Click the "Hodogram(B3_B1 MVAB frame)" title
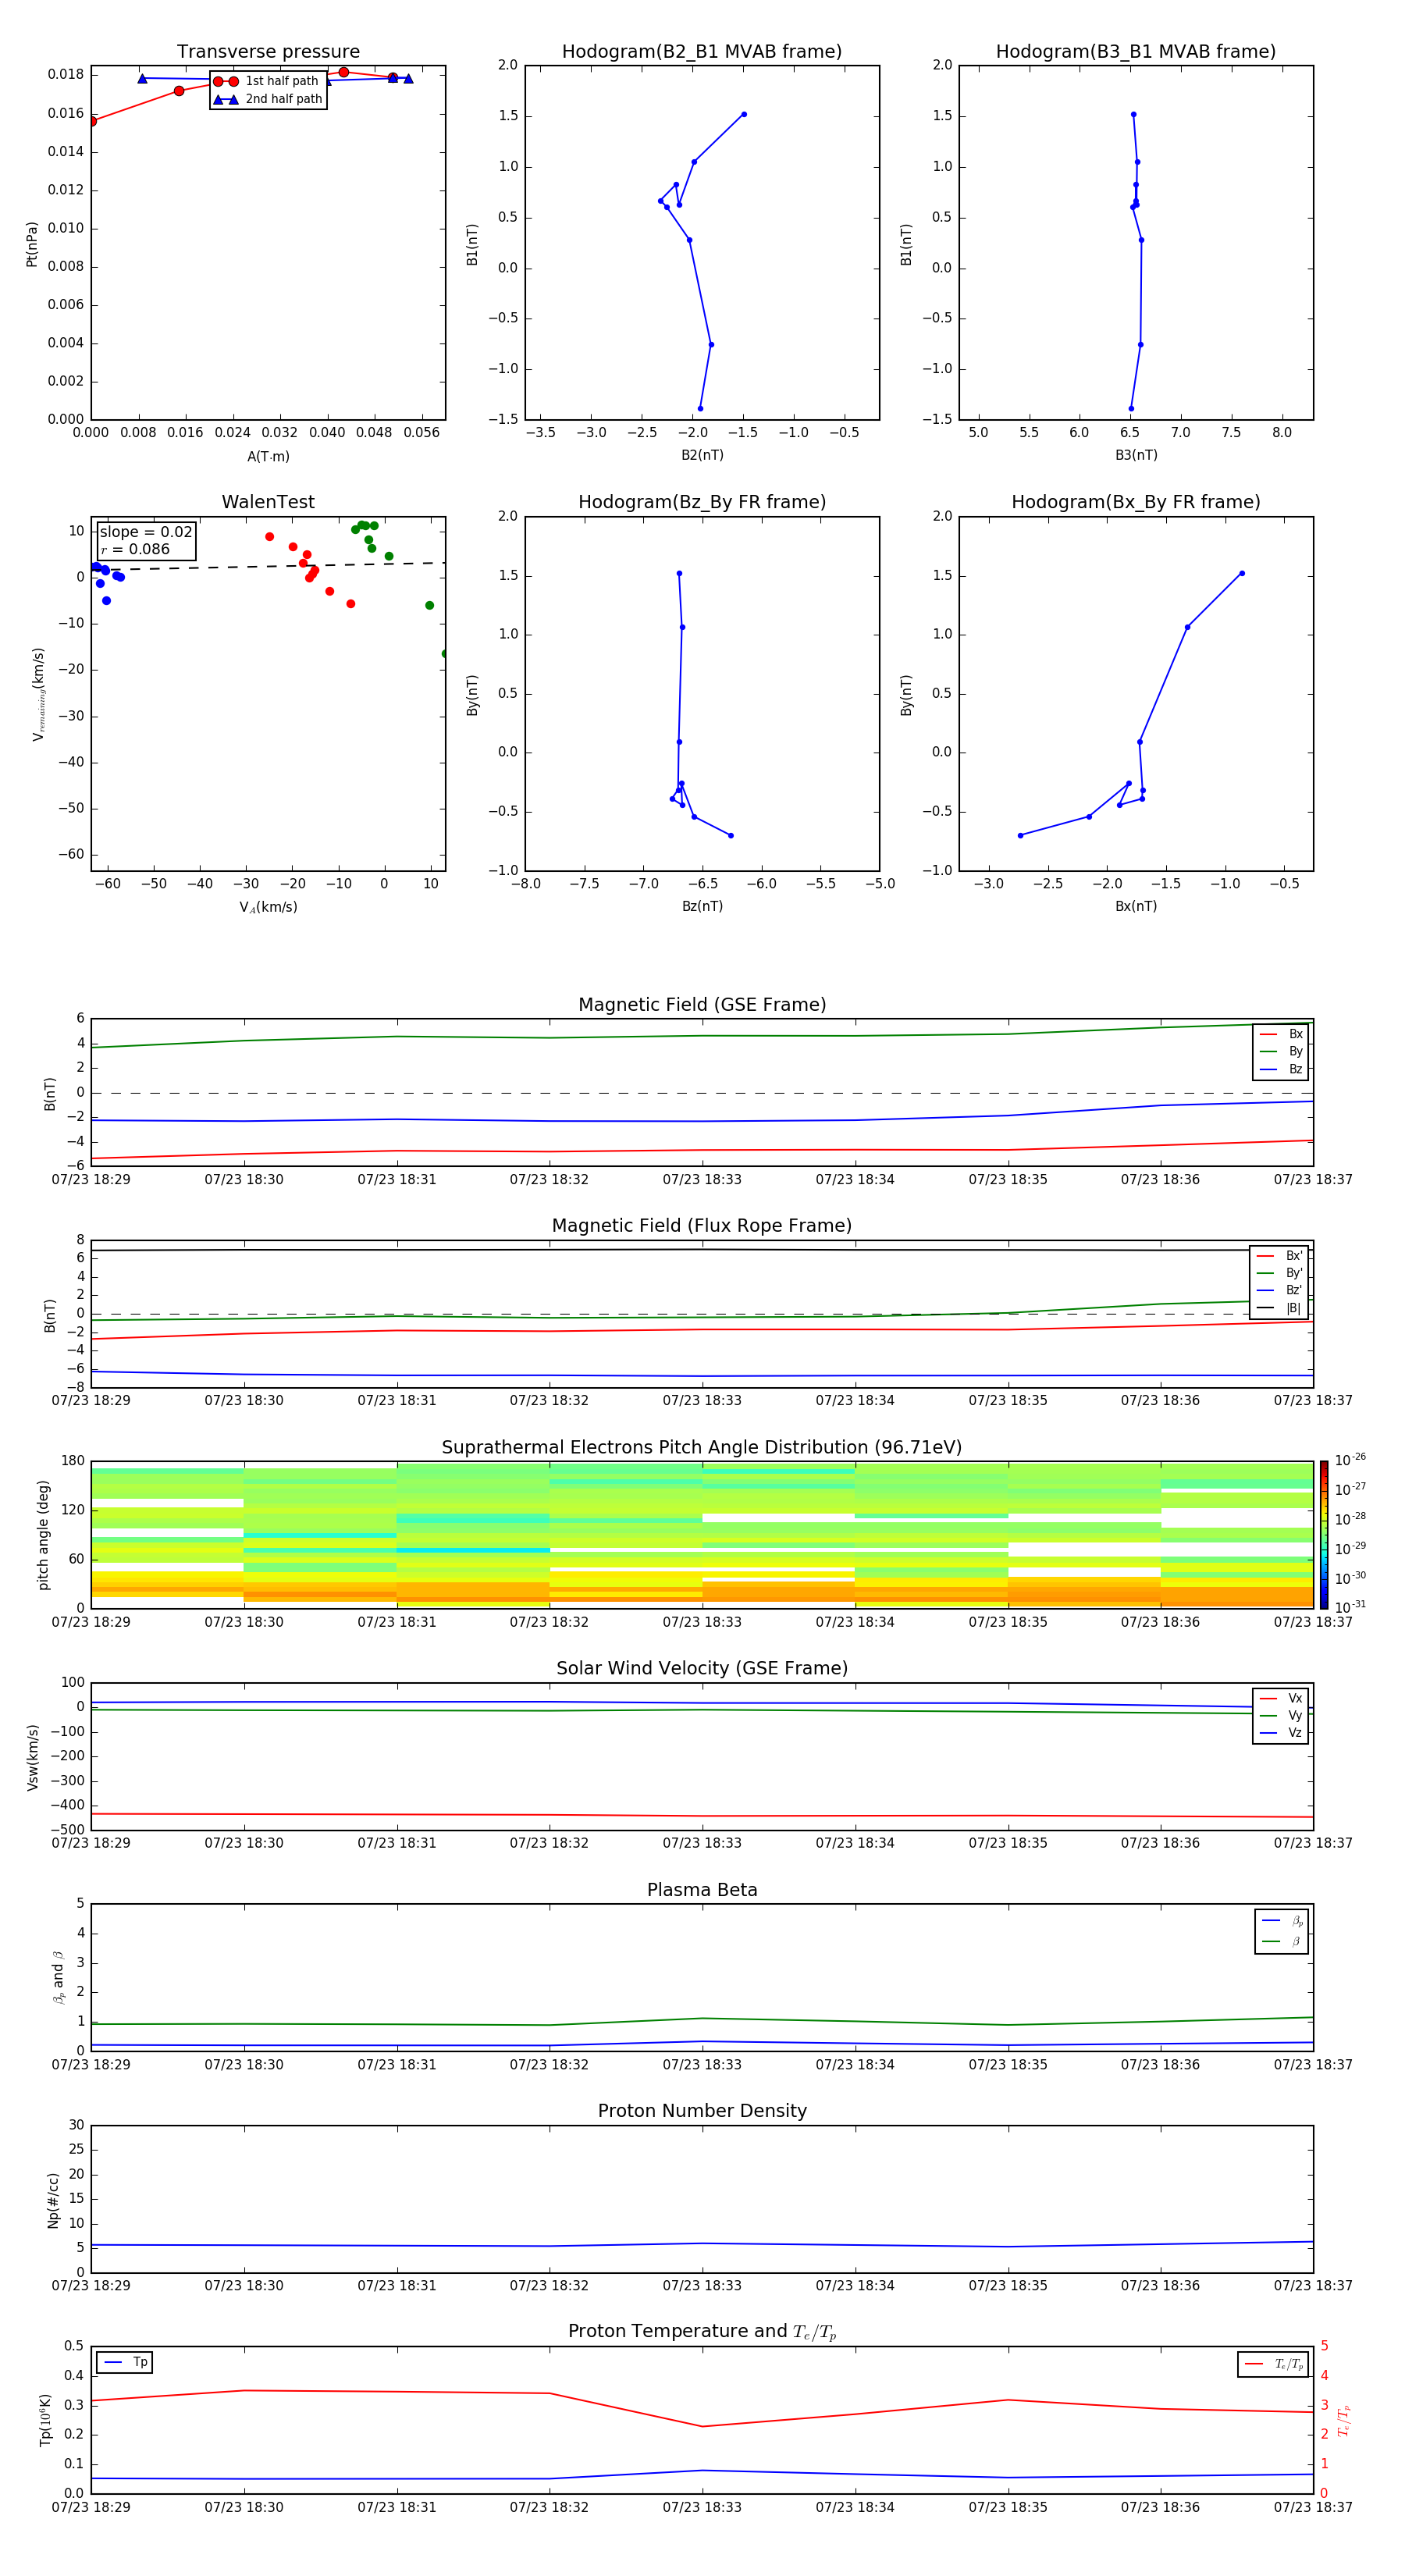Image resolution: width=1405 pixels, height=2576 pixels. tap(1136, 52)
